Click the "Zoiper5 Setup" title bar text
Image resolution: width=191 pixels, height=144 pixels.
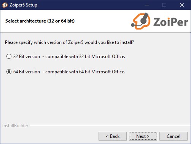(23, 5)
